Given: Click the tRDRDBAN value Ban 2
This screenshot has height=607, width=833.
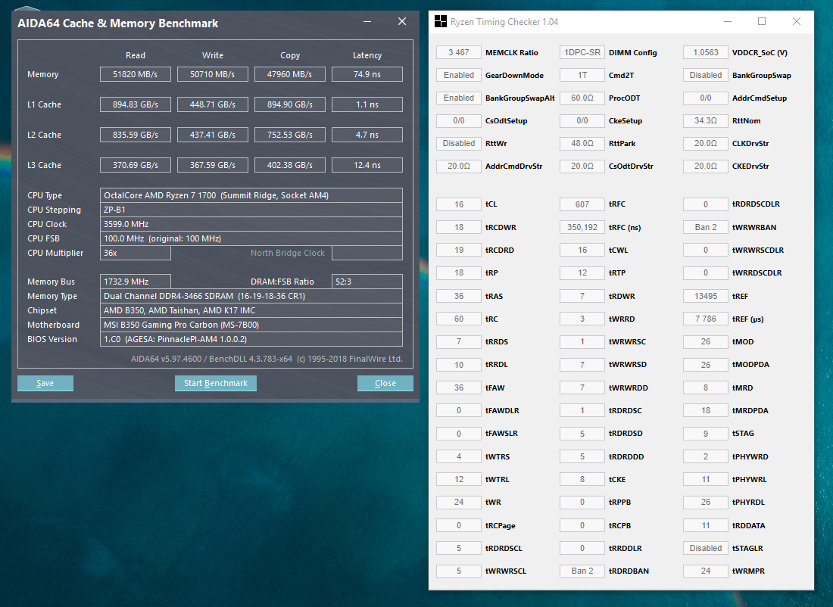Looking at the screenshot, I should click(x=582, y=571).
